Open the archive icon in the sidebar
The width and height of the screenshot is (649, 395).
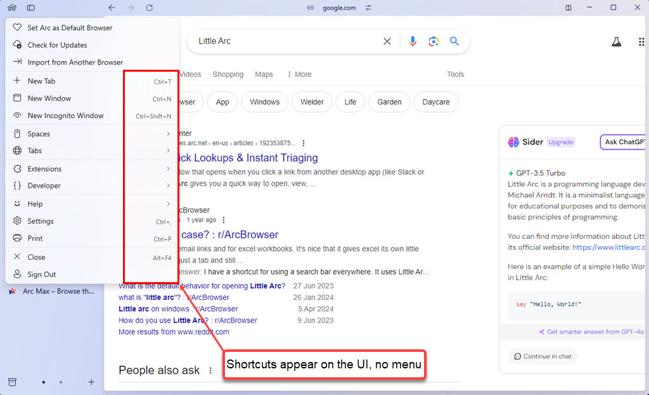tap(13, 382)
